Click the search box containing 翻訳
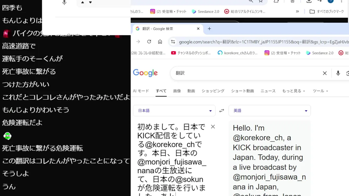349x196 pixels. pyautogui.click(x=247, y=73)
